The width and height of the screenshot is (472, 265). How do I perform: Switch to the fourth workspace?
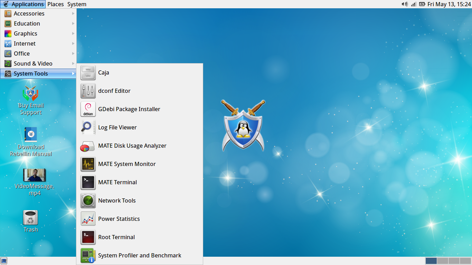pyautogui.click(x=465, y=261)
